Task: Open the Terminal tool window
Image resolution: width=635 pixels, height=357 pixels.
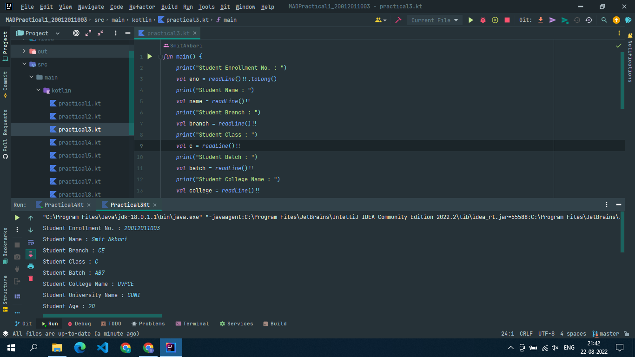Action: [x=192, y=324]
